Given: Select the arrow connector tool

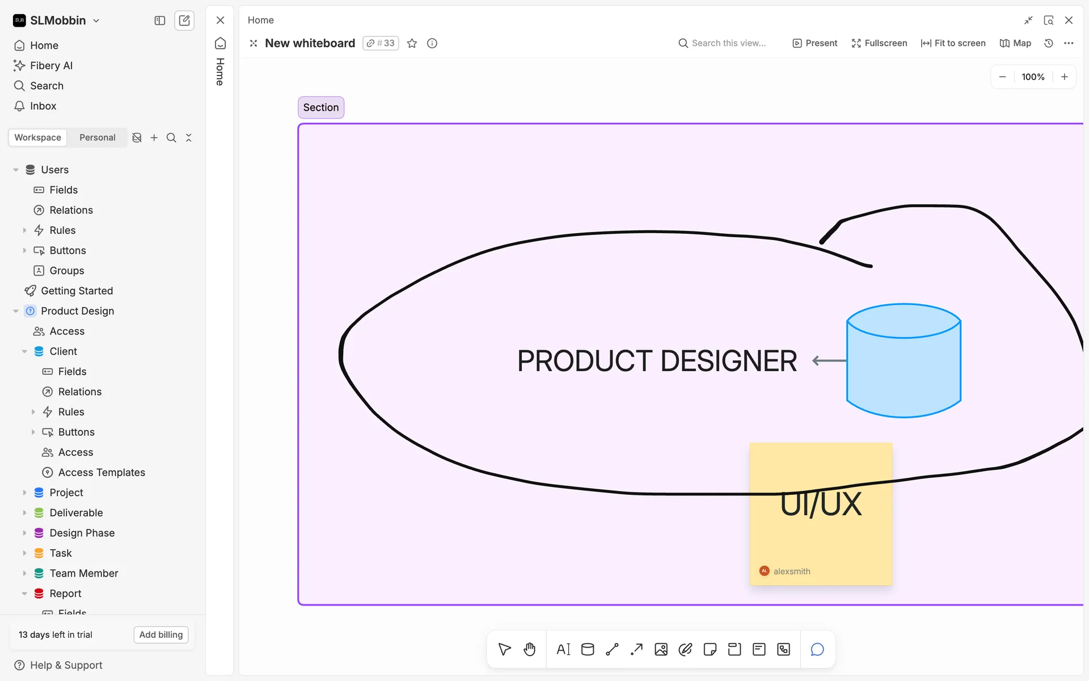Looking at the screenshot, I should tap(636, 649).
